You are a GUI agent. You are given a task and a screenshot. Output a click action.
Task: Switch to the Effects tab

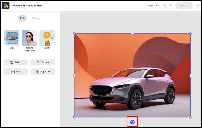35,18
